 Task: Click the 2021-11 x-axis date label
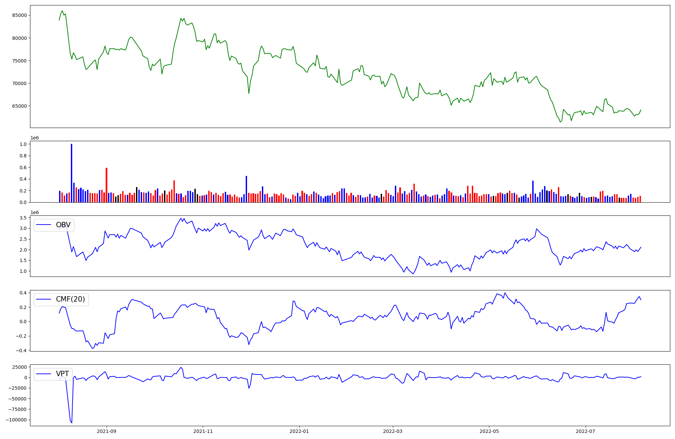point(203,431)
